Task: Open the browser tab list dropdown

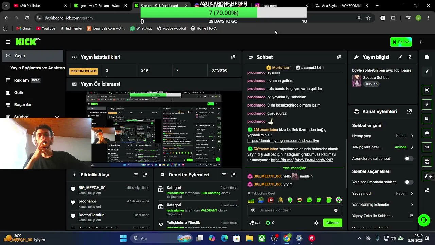Action: (5, 6)
